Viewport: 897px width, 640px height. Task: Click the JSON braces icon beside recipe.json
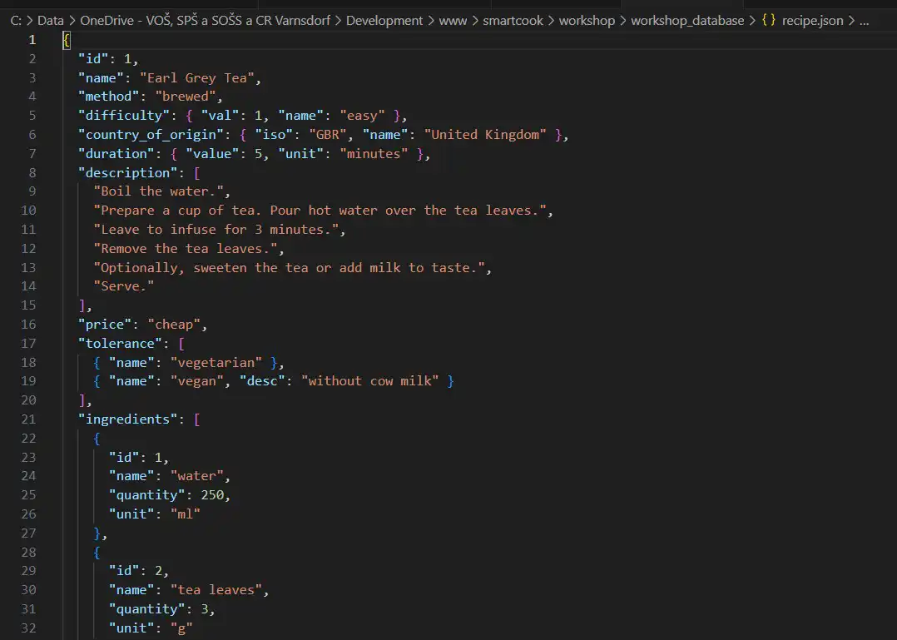pos(769,21)
